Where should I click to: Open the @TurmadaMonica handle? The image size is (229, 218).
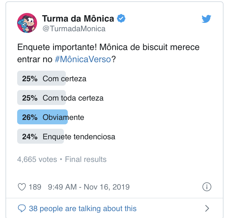74,29
